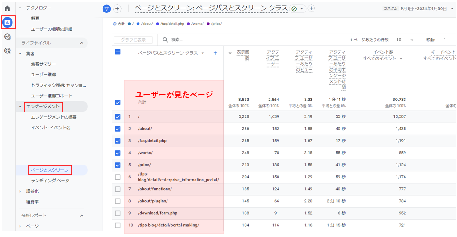Viewport: 457px width, 237px height.
Task: Uncheck row 1 "/" checkbox
Action: (118, 117)
